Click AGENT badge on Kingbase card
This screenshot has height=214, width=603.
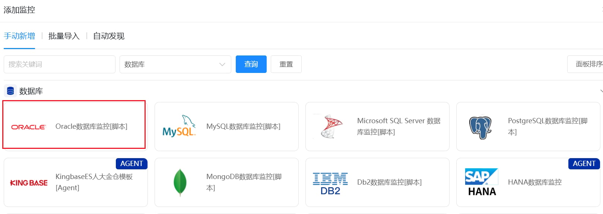[x=131, y=164]
